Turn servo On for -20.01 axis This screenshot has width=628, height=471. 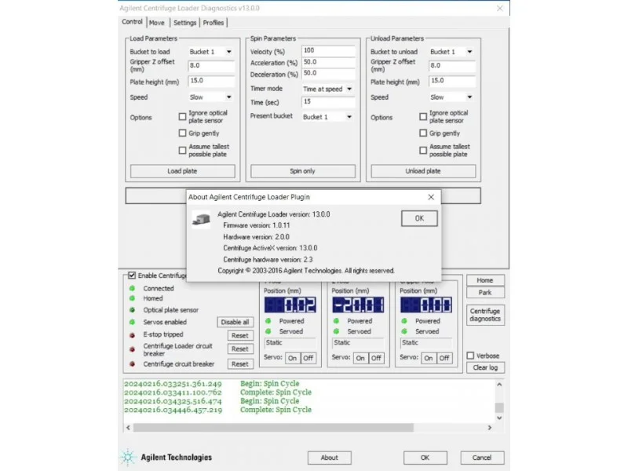coord(360,358)
